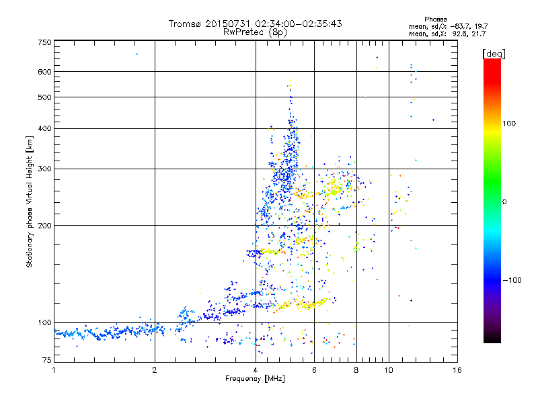Click the 'RwPretec (8p)' subtitle
This screenshot has width=538, height=403.
255,32
